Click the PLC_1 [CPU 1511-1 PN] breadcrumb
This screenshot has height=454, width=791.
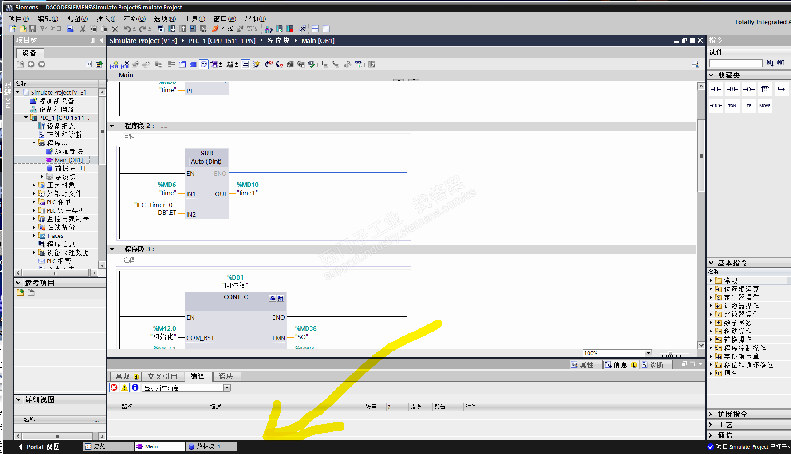click(222, 41)
